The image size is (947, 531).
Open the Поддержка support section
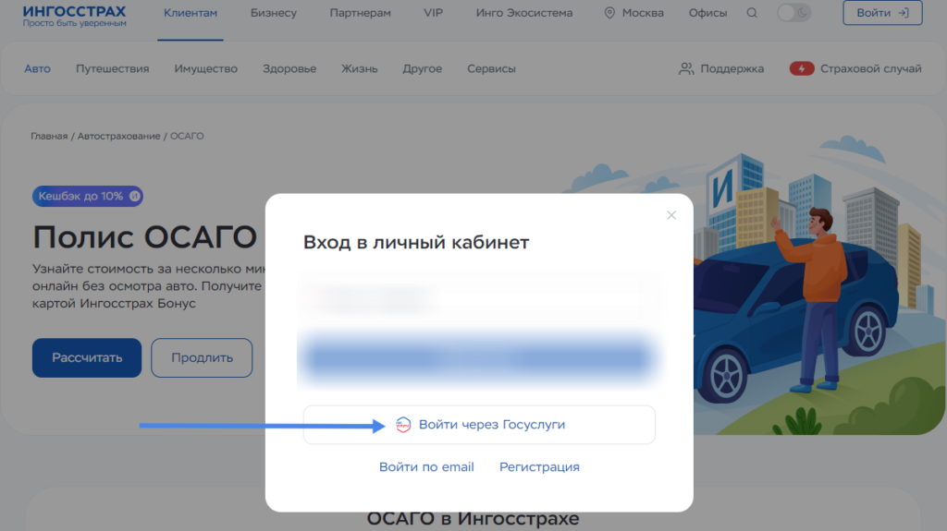coord(721,68)
